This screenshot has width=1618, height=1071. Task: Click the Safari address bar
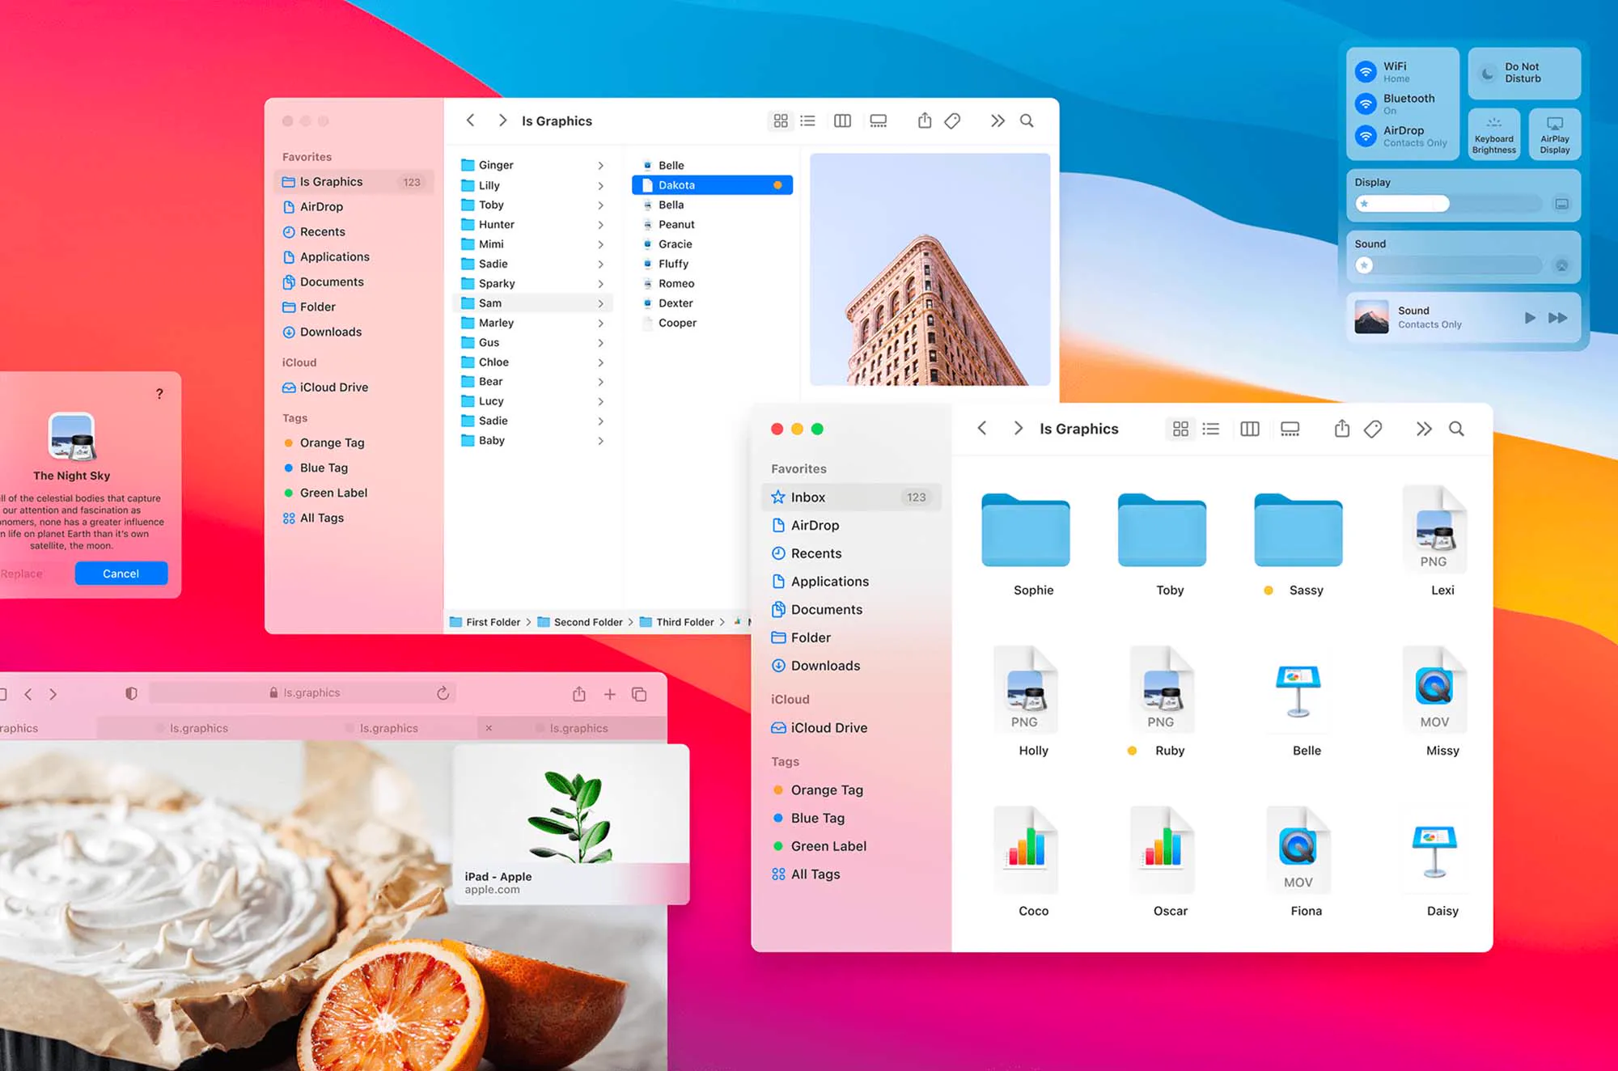click(x=303, y=692)
